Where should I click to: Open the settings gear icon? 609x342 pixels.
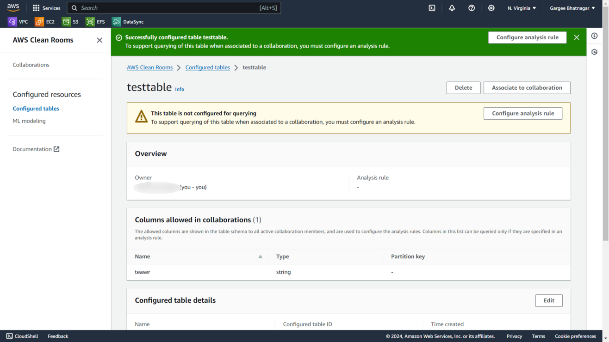click(491, 8)
